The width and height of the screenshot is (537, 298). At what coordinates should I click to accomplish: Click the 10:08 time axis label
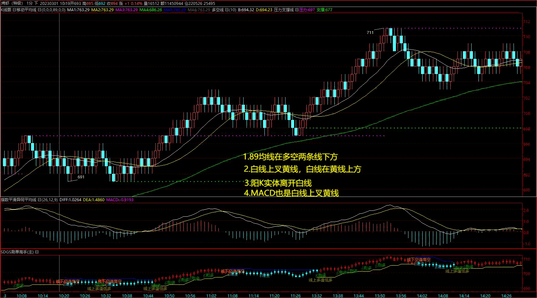pos(21,296)
